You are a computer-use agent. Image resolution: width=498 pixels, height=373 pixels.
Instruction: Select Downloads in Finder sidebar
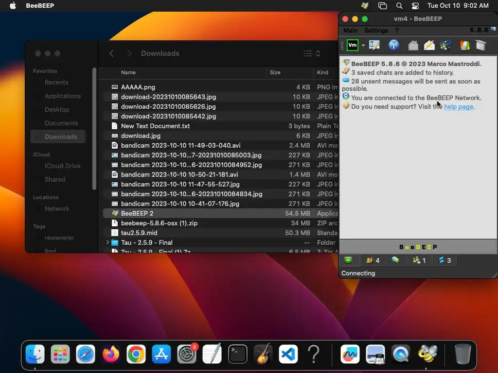[x=58, y=136]
